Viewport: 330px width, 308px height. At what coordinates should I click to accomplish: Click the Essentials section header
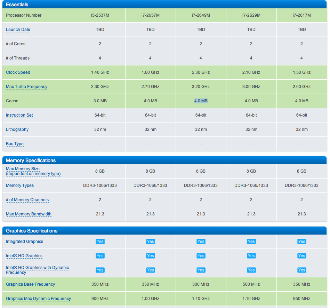coord(164,5)
